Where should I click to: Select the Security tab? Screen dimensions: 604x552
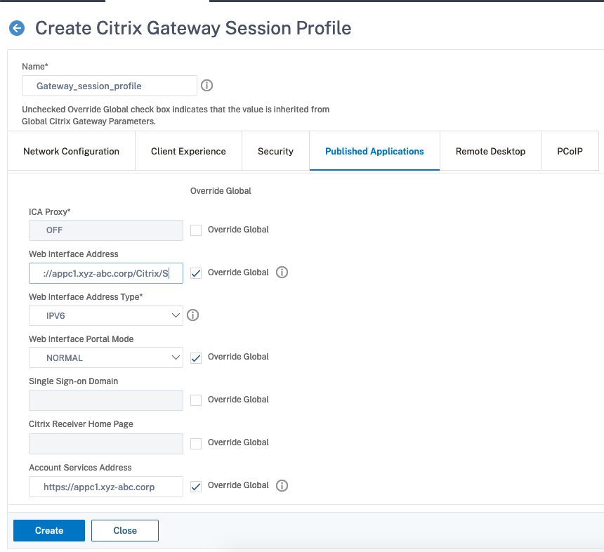(x=275, y=151)
